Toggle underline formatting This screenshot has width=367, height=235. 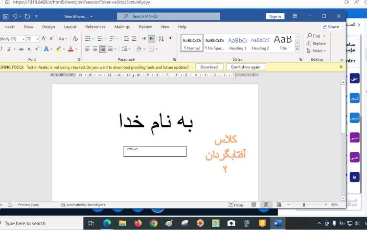9,49
